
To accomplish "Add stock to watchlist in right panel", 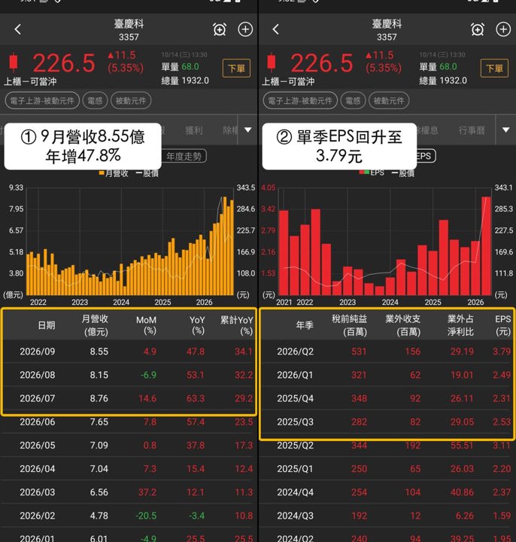I will (503, 29).
